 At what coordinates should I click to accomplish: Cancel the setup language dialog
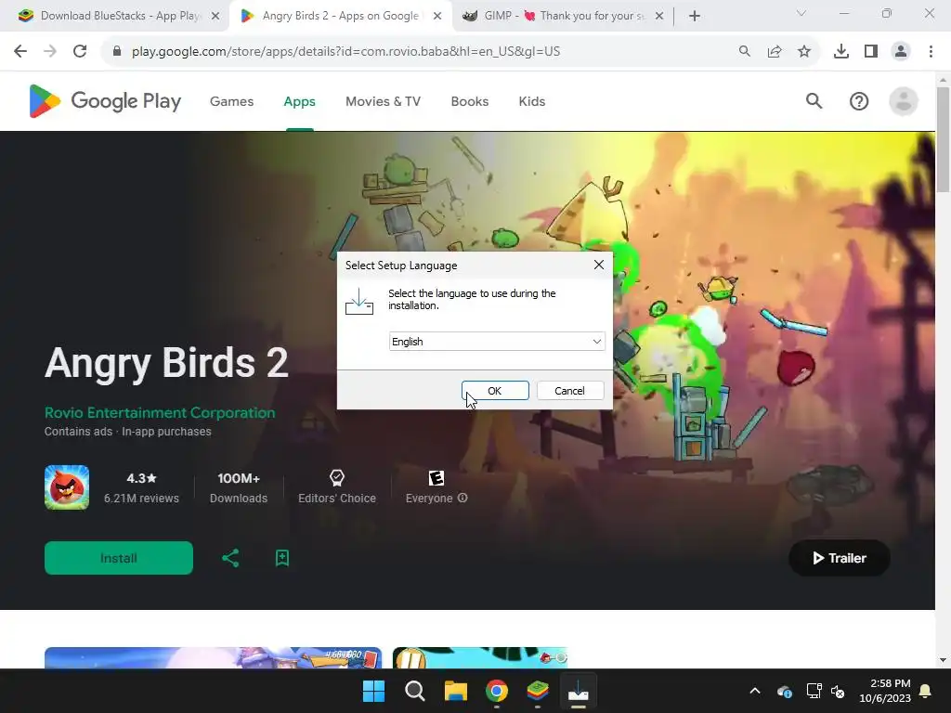click(x=569, y=391)
